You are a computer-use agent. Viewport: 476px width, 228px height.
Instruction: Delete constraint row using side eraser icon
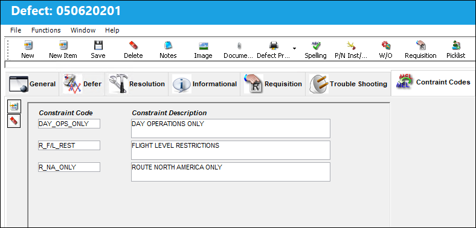14,121
